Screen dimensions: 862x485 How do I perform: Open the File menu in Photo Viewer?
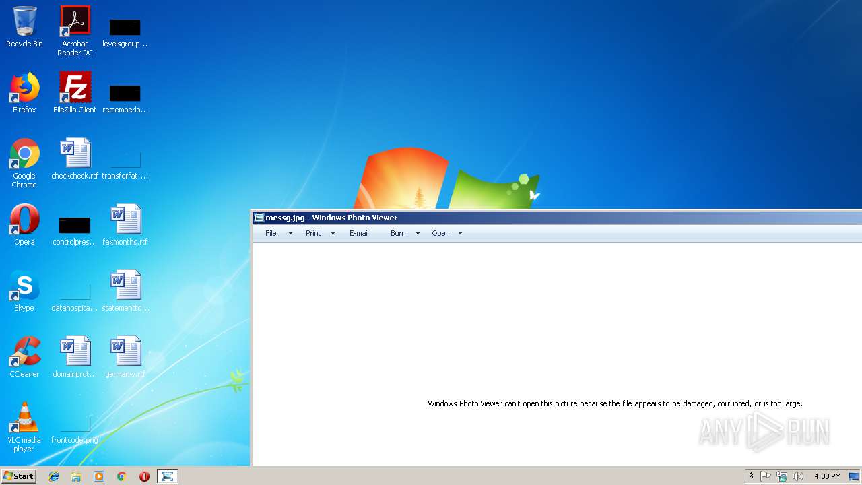271,233
